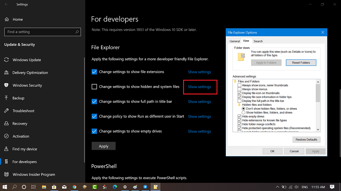Open the Recovery settings page
341x191 pixels.
[x=20, y=124]
